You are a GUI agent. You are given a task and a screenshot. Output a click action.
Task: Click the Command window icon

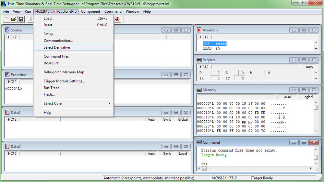pos(199,142)
